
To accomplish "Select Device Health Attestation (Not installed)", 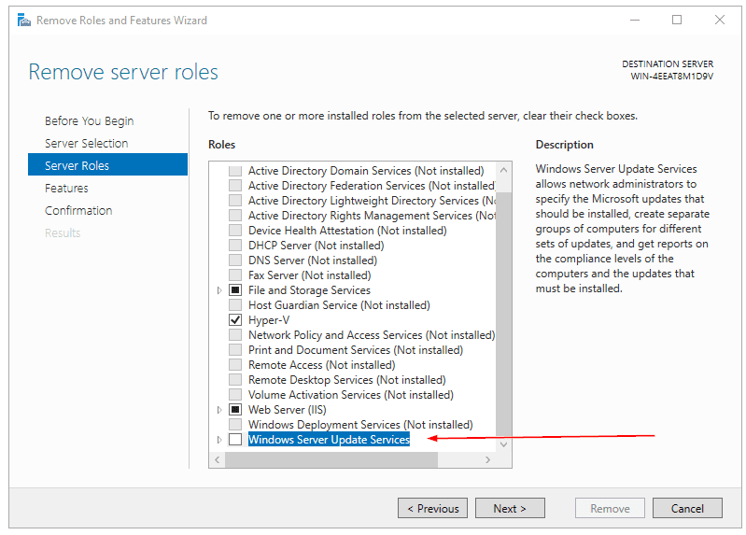I will pos(347,231).
